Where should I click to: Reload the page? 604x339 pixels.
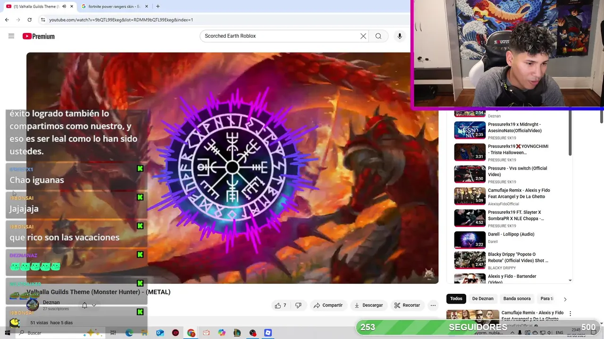click(x=29, y=20)
